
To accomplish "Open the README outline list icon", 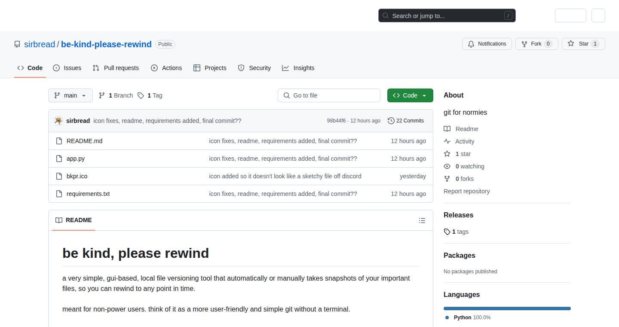I will click(x=422, y=220).
